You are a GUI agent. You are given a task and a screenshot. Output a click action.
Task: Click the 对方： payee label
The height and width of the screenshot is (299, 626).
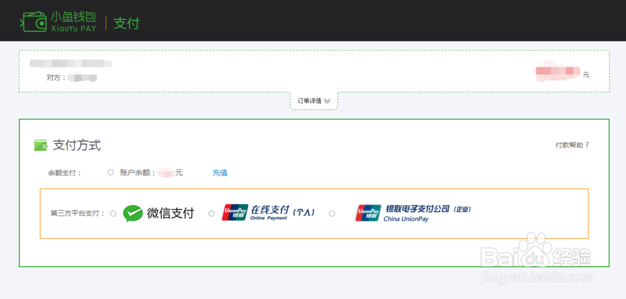point(56,78)
